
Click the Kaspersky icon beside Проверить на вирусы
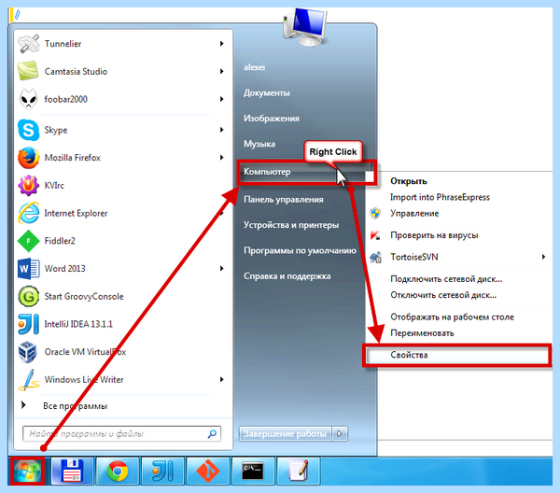(375, 235)
